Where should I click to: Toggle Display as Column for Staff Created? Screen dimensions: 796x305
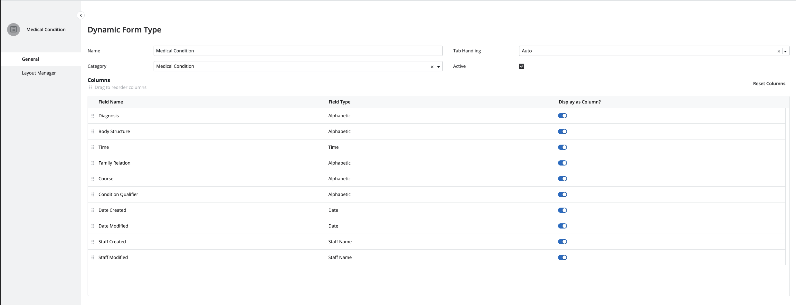click(563, 242)
